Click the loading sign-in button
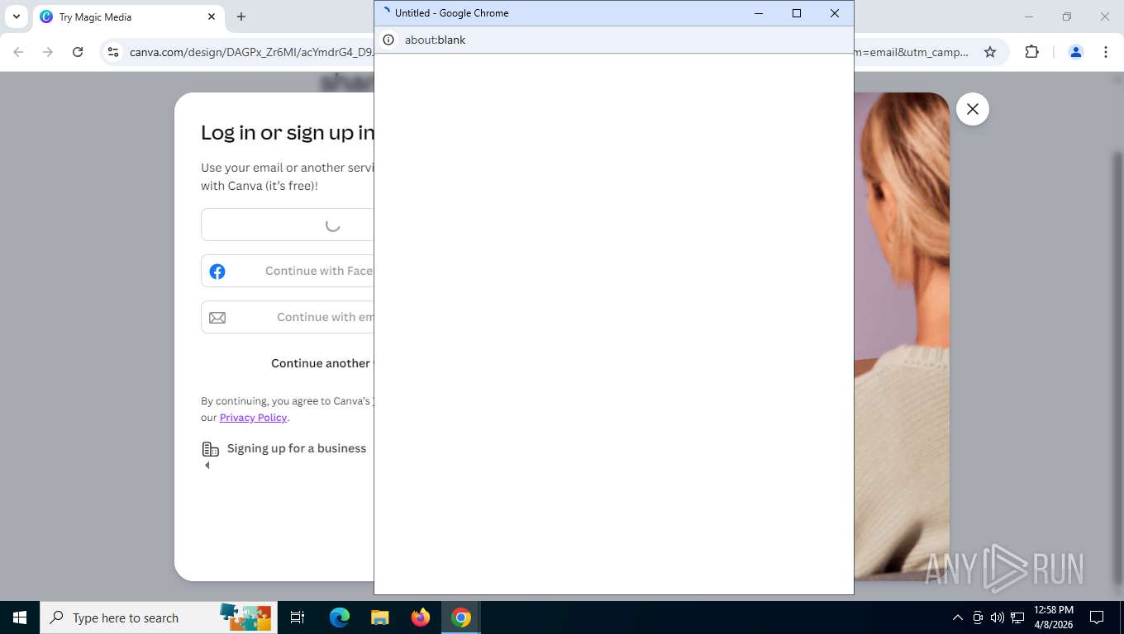The height and width of the screenshot is (634, 1124). pyautogui.click(x=288, y=225)
